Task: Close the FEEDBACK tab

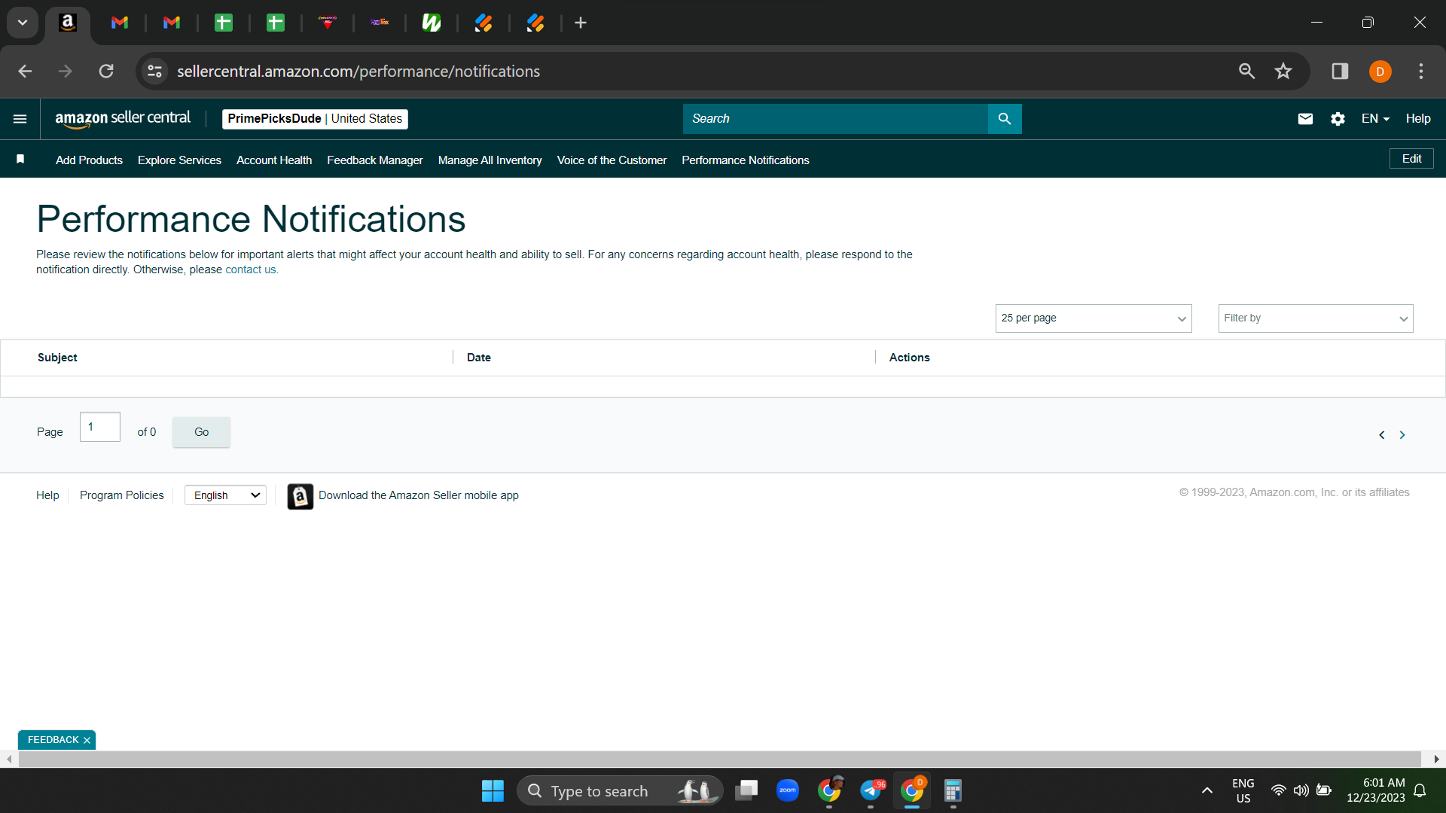Action: point(87,741)
